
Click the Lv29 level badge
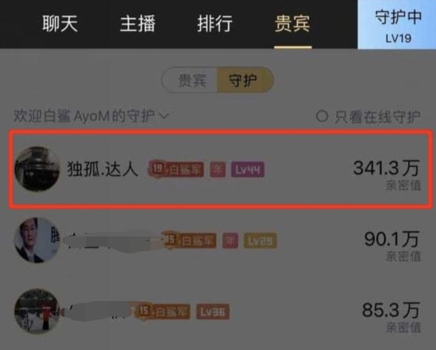click(260, 240)
